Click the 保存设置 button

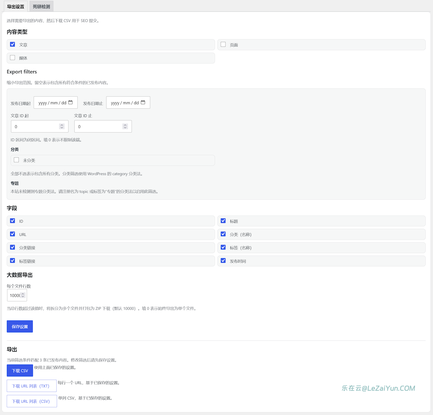[x=20, y=326]
